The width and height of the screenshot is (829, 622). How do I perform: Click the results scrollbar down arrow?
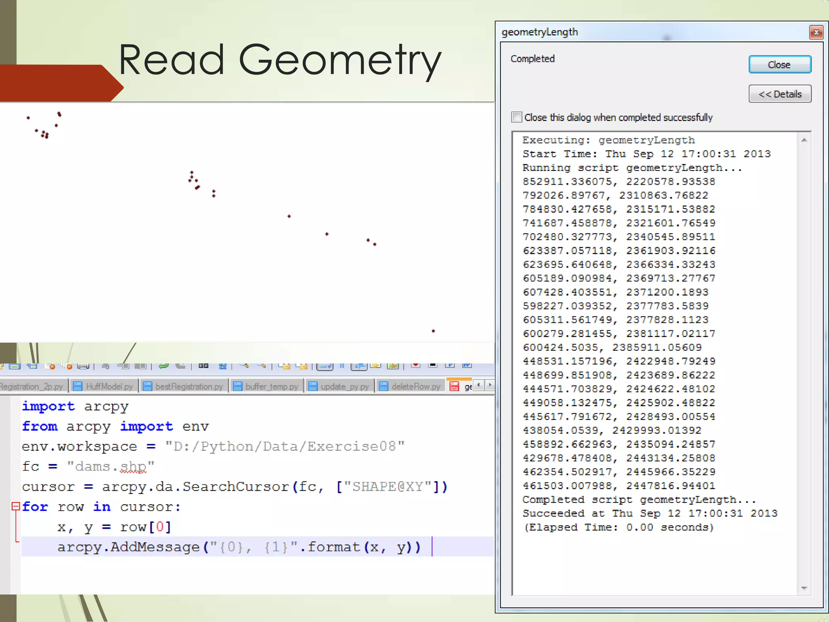click(804, 588)
